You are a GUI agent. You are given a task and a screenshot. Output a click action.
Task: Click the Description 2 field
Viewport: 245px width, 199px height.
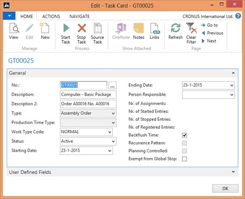[88, 104]
